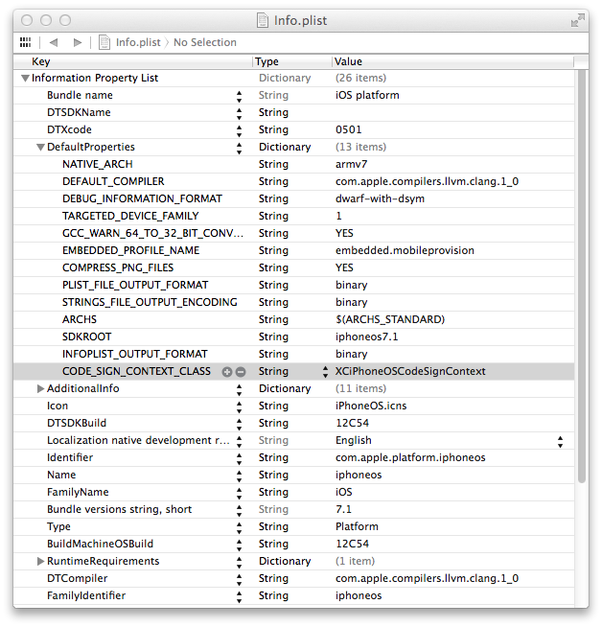The image size is (602, 627).
Task: Click the value armv7
Action: (x=352, y=164)
